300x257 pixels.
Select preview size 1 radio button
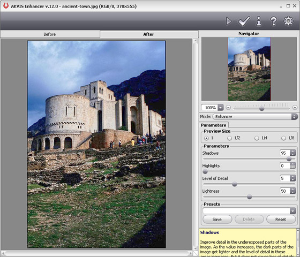coord(206,138)
